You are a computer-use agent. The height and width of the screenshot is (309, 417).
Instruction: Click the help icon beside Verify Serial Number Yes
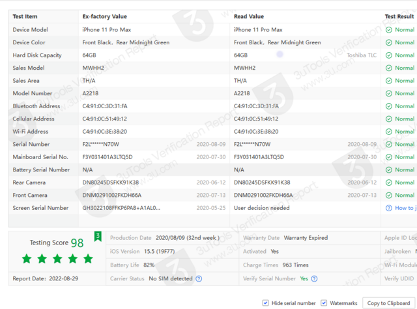(x=314, y=278)
